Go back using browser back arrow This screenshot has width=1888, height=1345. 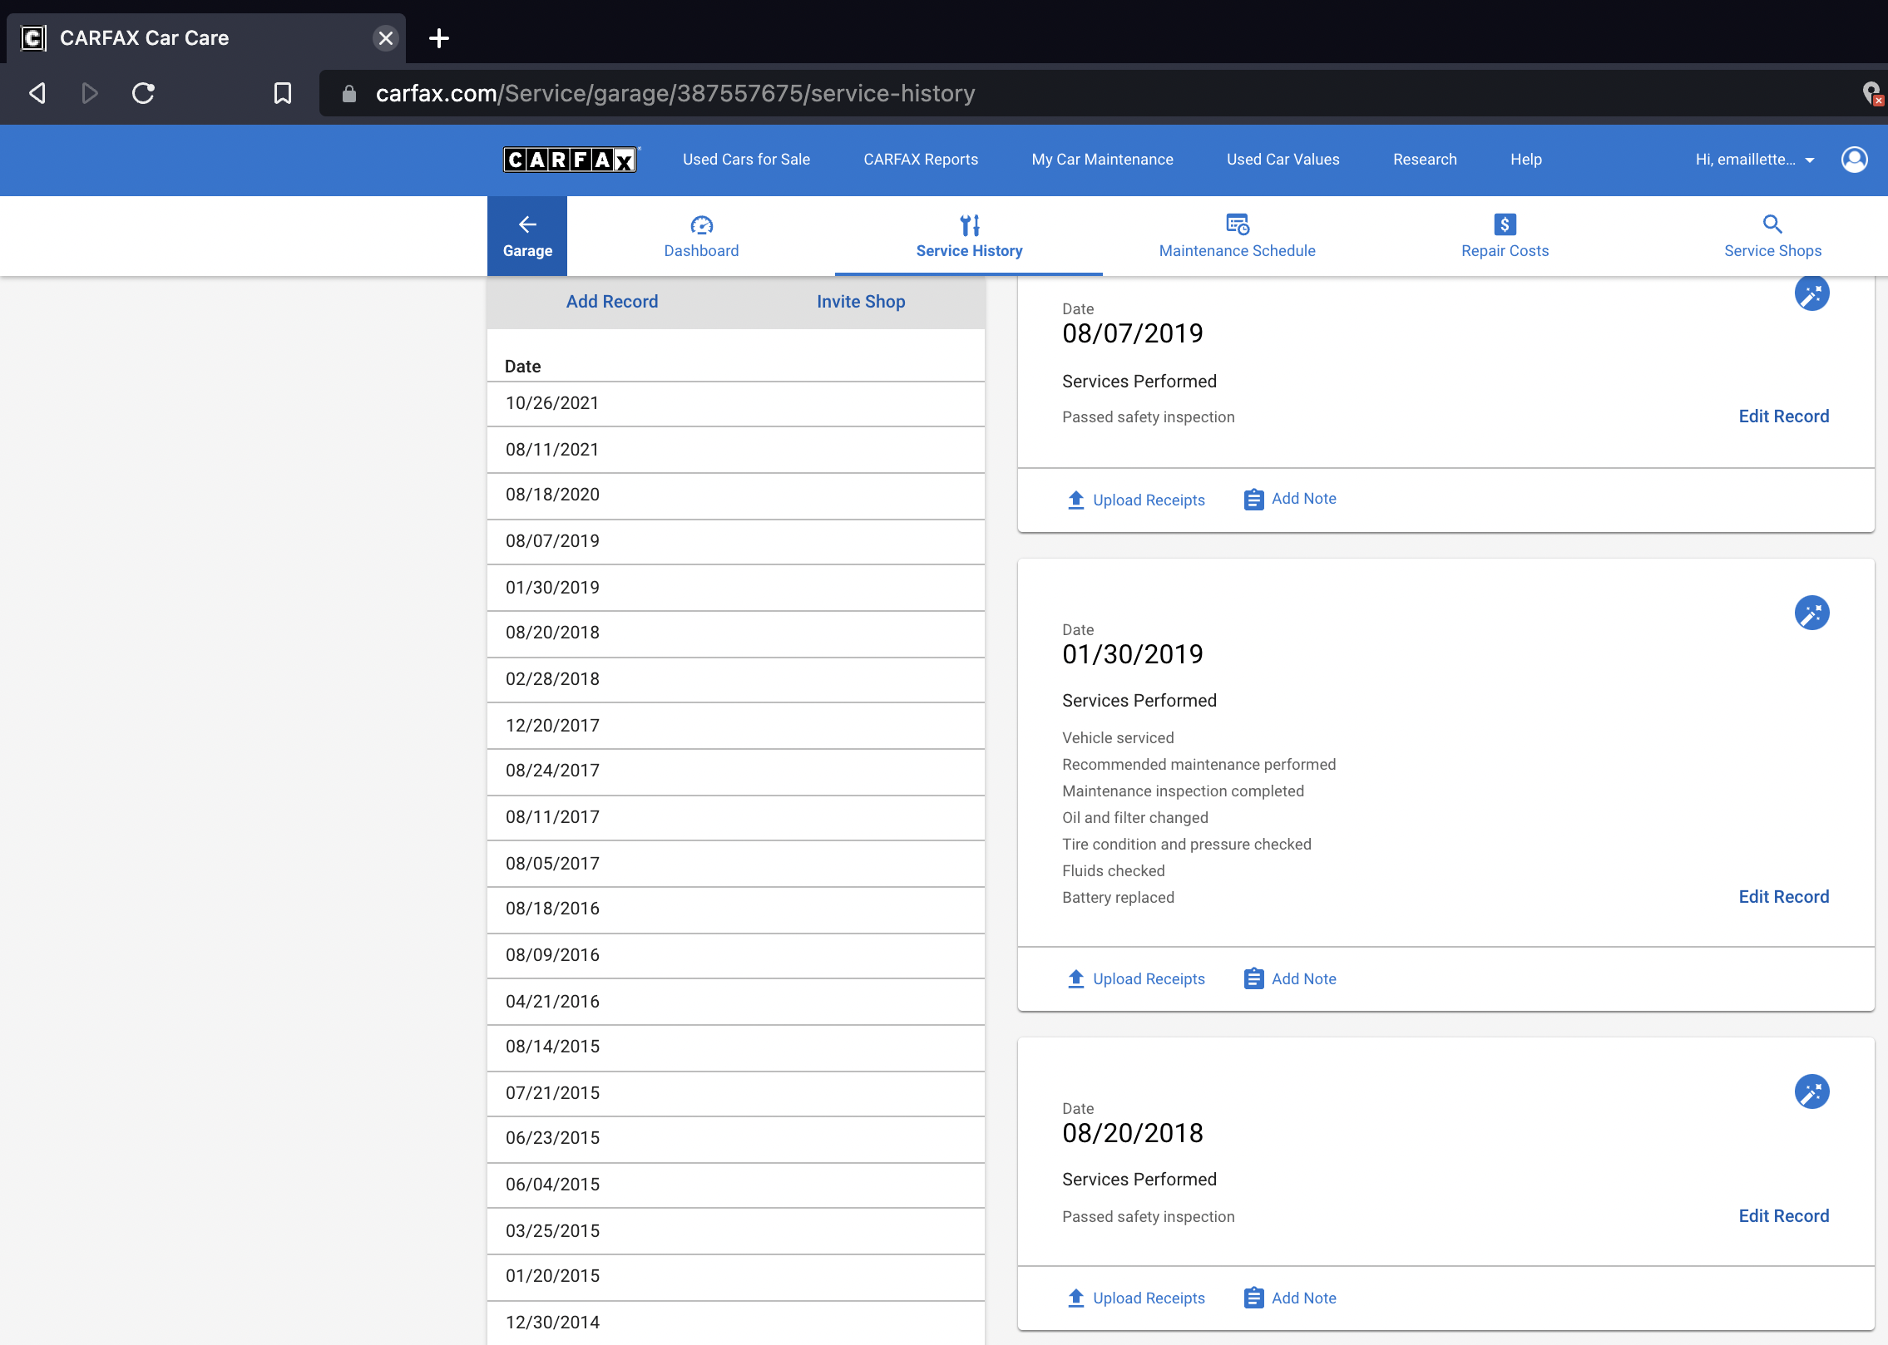[37, 93]
